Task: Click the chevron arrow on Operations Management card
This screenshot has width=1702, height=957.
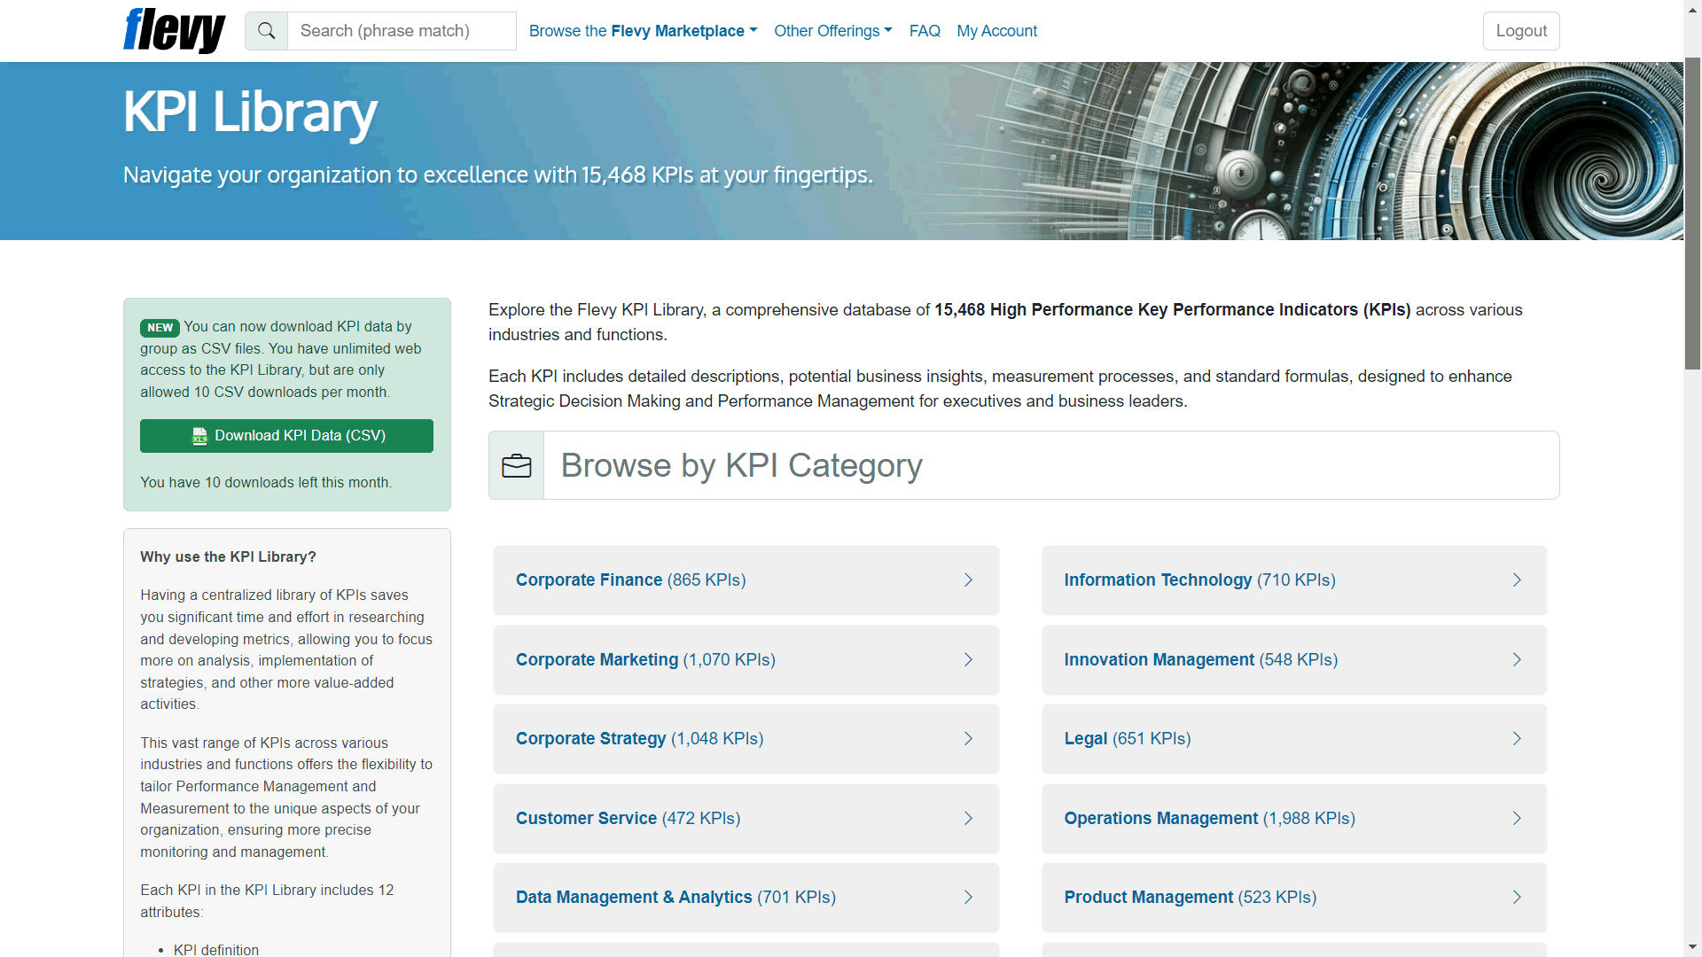Action: point(1517,819)
